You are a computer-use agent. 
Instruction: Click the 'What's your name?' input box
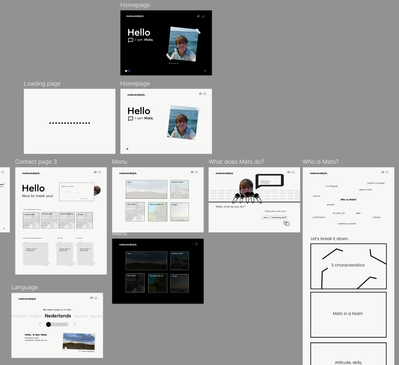click(77, 192)
